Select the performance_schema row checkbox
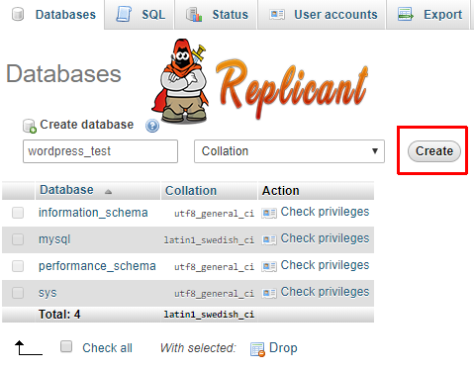Screen dimensions: 474x370 [18, 266]
